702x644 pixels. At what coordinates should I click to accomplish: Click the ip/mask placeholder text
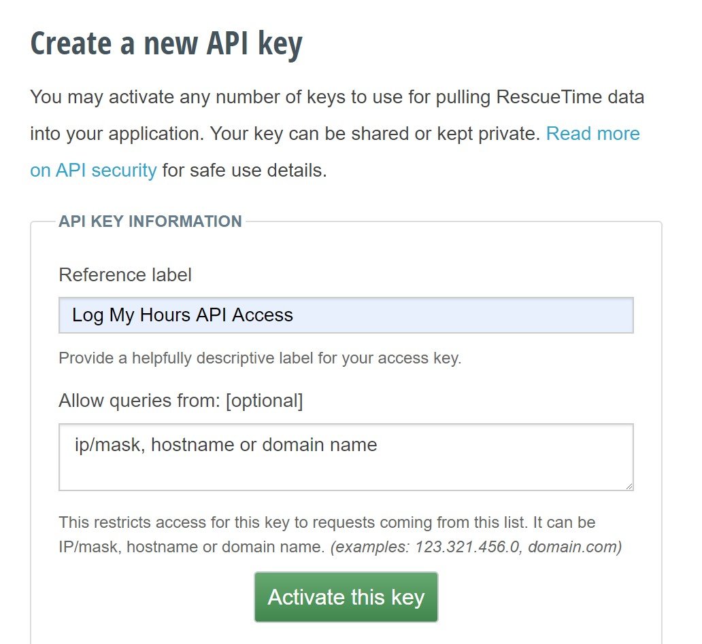226,445
